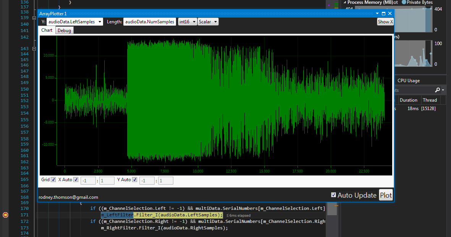Collapse the code block at line 143
This screenshot has height=237, width=451.
tap(34, 49)
